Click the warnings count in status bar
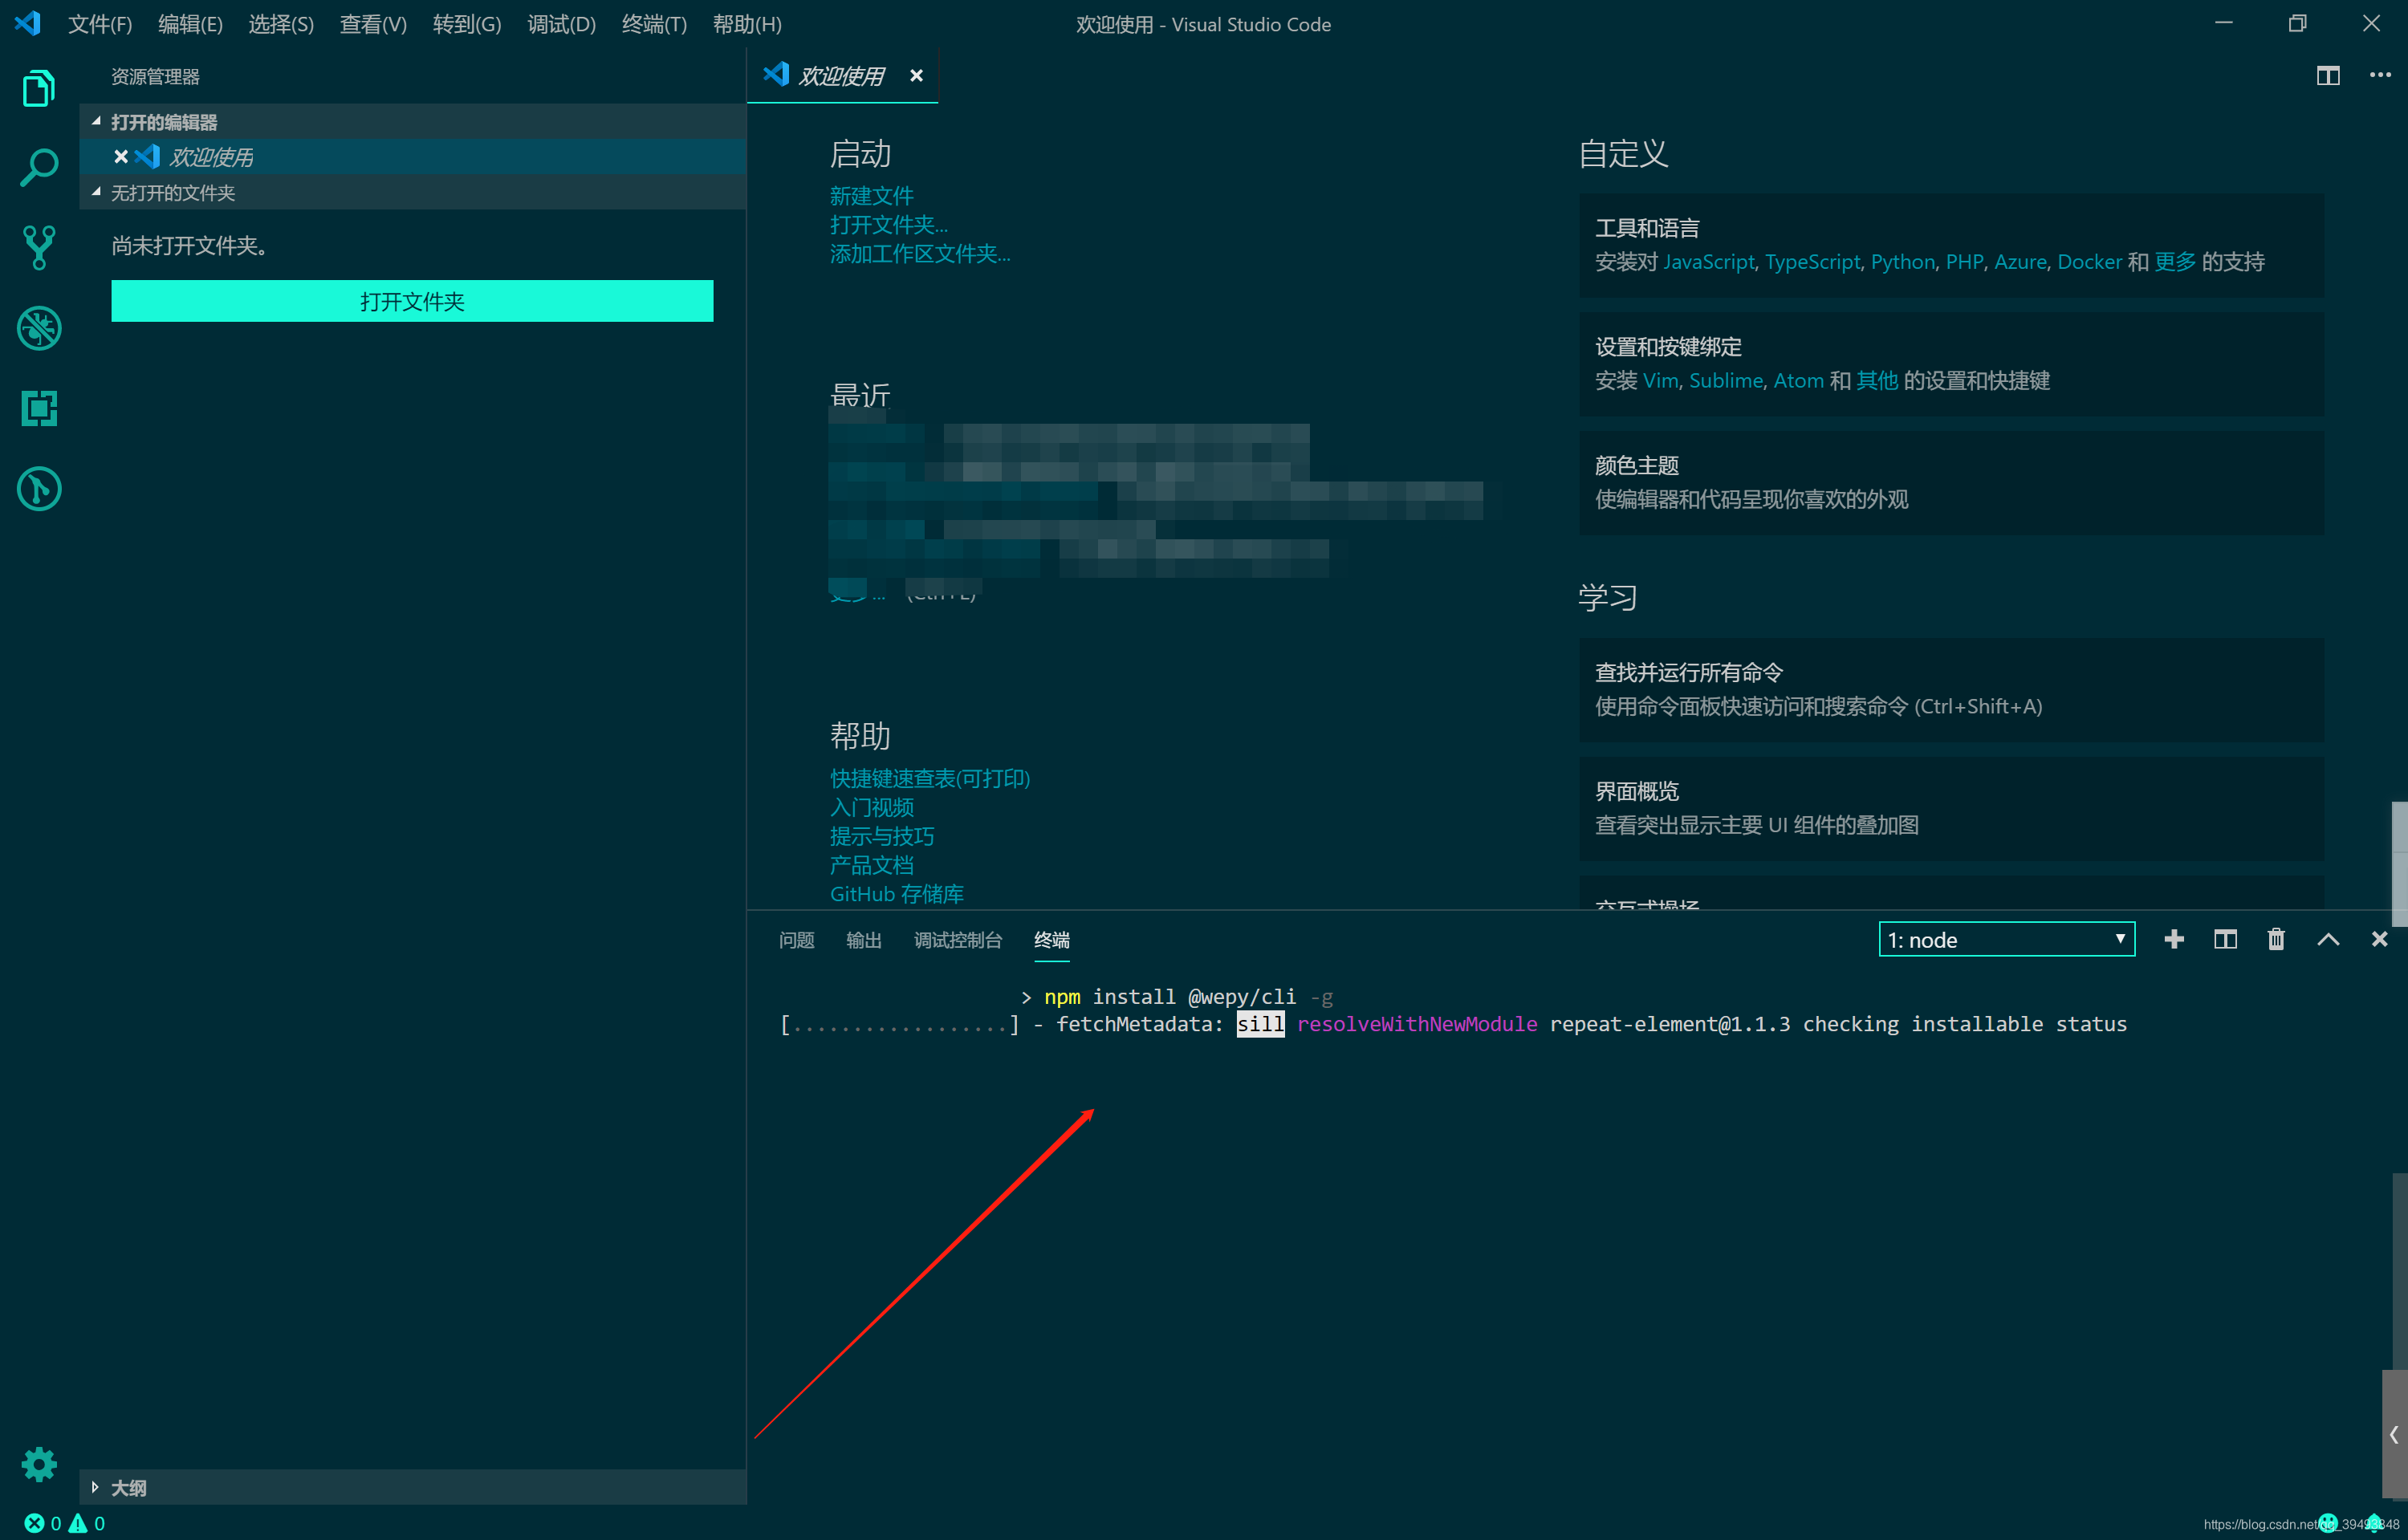2408x1540 pixels. pos(87,1524)
